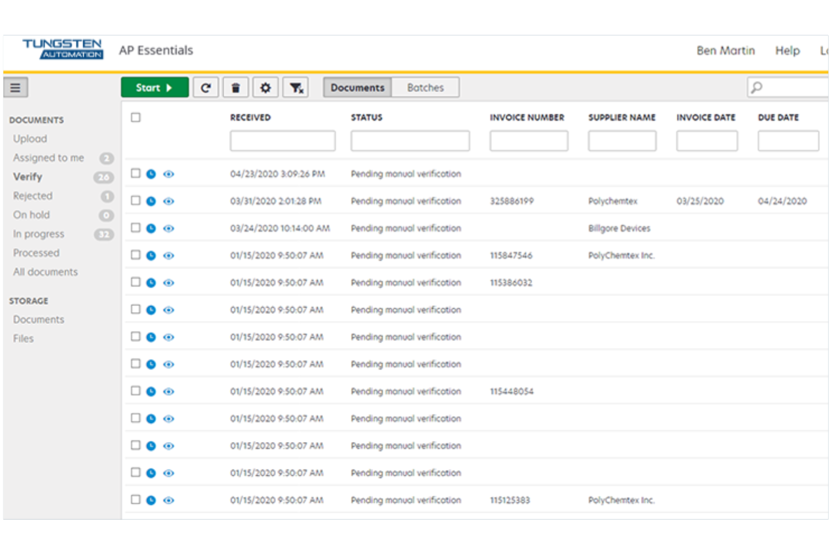Viewport: 832px width, 555px height.
Task: Click the Supplier Name filter field
Action: [x=622, y=141]
